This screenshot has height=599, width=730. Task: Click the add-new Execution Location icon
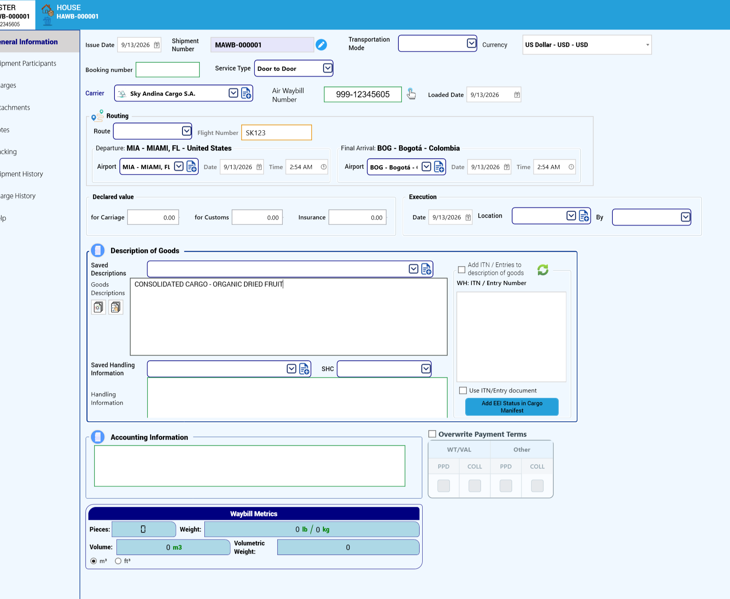(x=584, y=216)
